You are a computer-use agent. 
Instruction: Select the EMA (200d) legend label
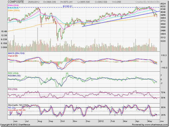[14, 11]
